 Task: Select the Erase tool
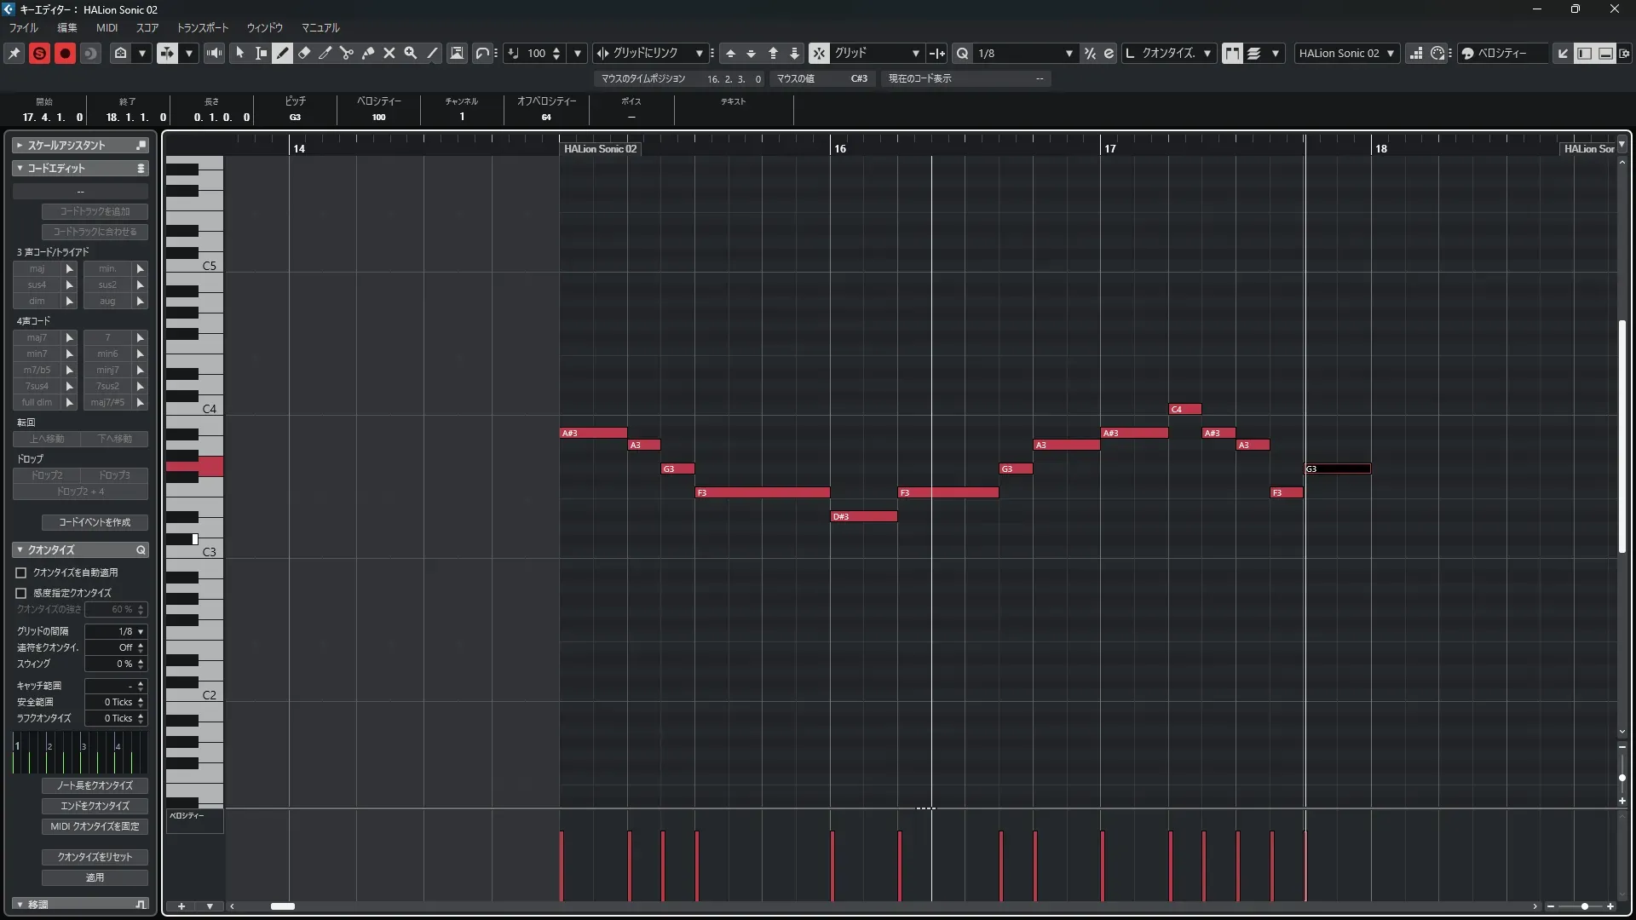(x=304, y=53)
